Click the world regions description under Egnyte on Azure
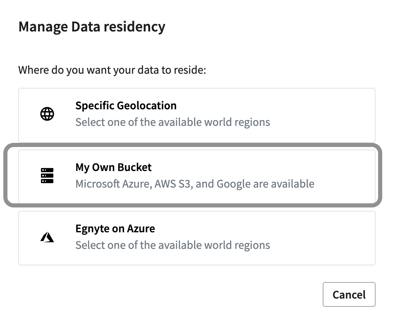Image resolution: width=393 pixels, height=323 pixels. pyautogui.click(x=173, y=245)
